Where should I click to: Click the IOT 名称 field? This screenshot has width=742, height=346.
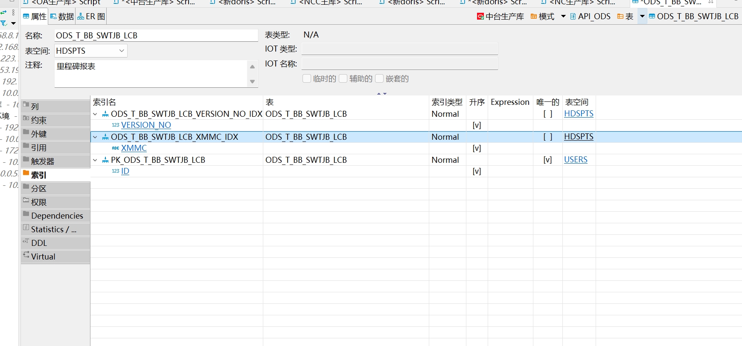click(x=400, y=64)
